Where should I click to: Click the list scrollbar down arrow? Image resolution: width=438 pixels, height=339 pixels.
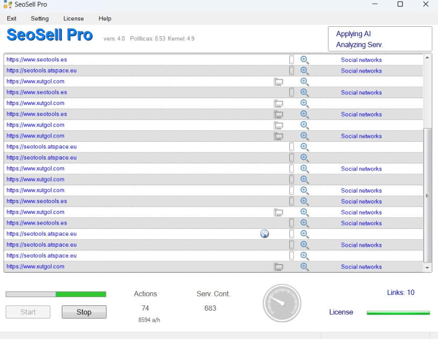427,268
